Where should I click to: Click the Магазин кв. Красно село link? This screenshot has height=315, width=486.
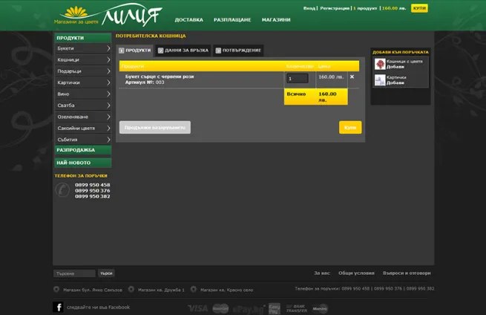226,290
